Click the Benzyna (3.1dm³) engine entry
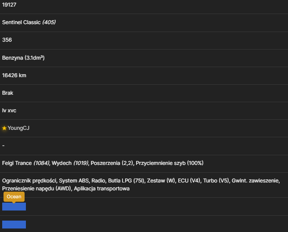 [23, 58]
